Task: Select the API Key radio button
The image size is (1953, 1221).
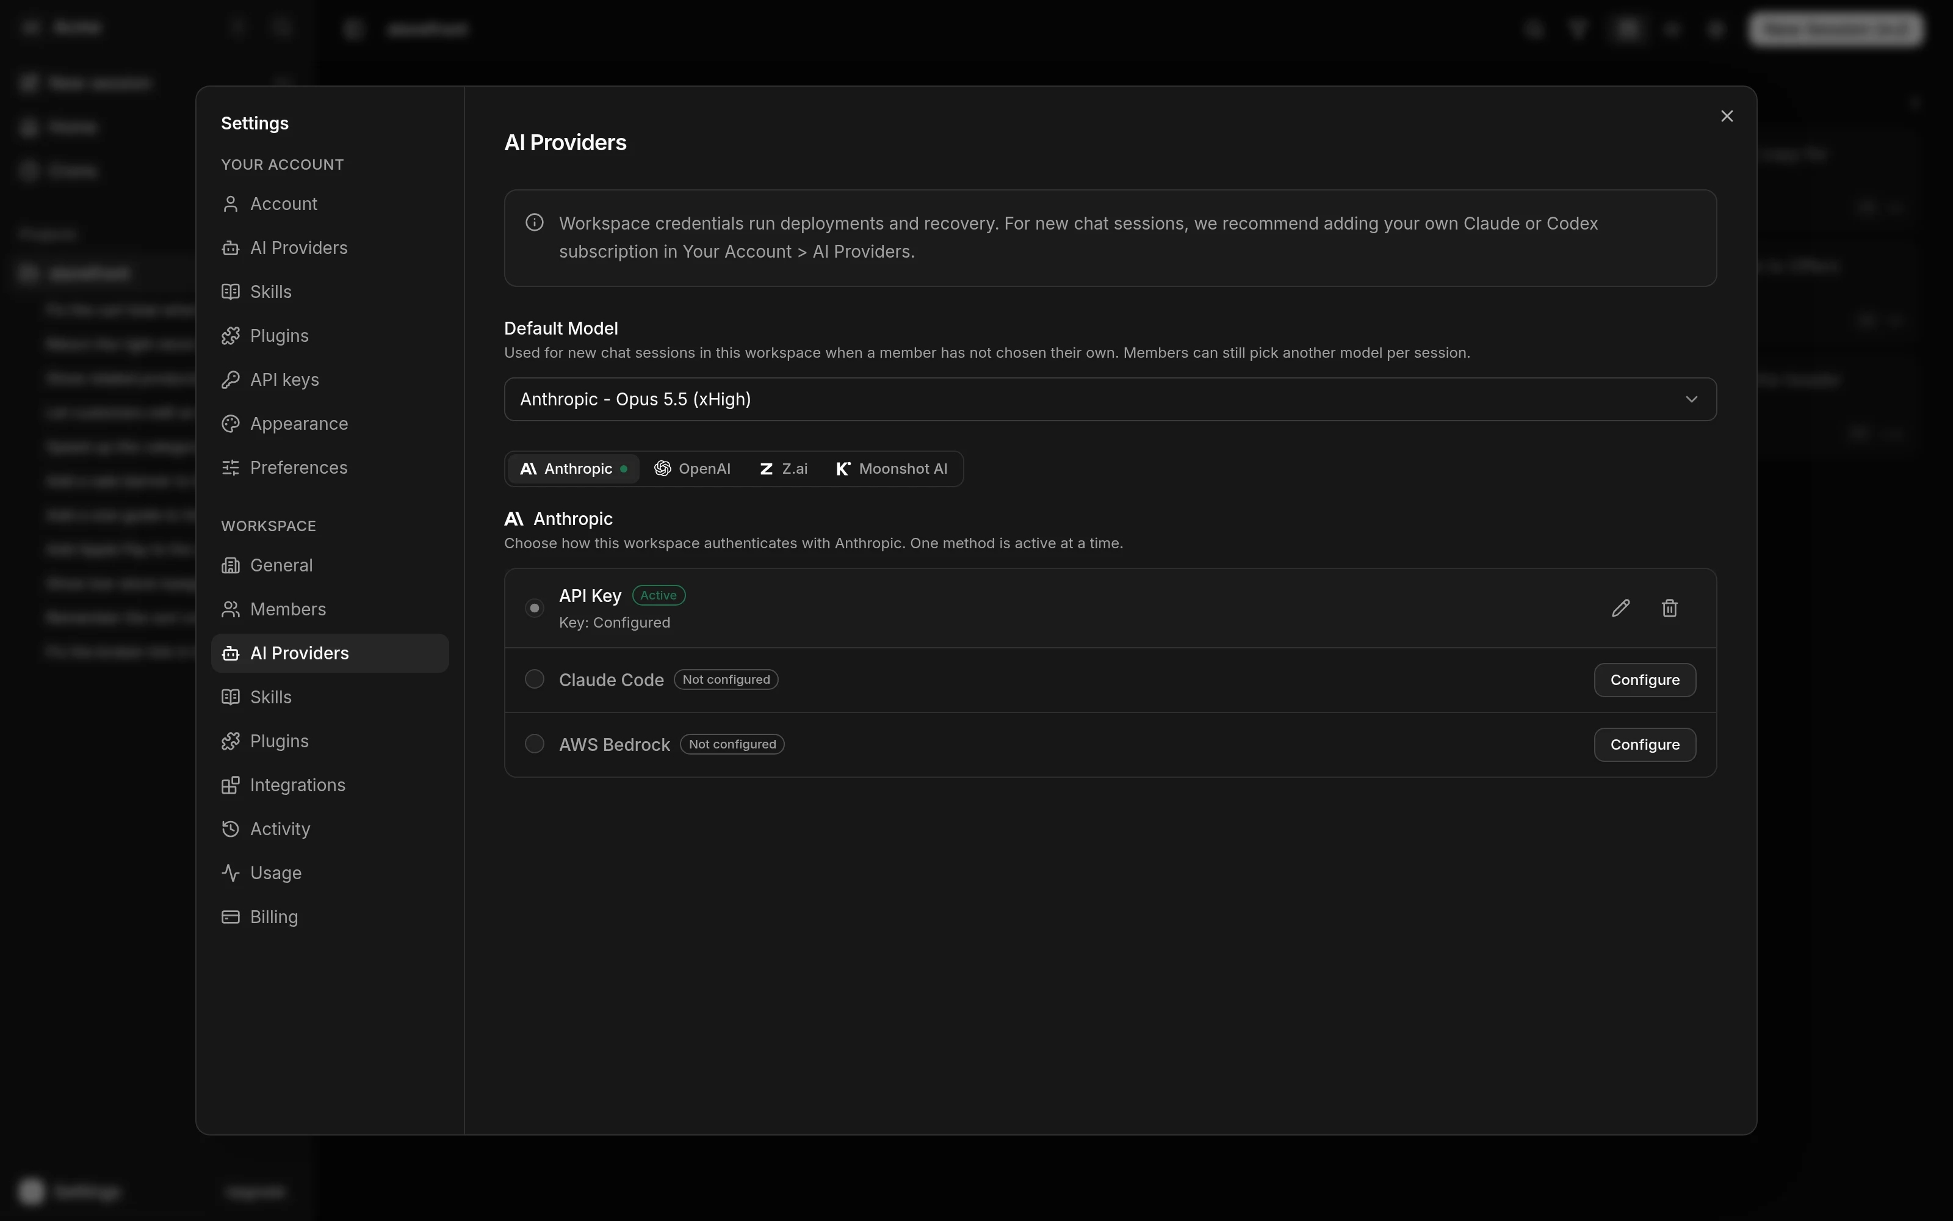Action: 534,608
